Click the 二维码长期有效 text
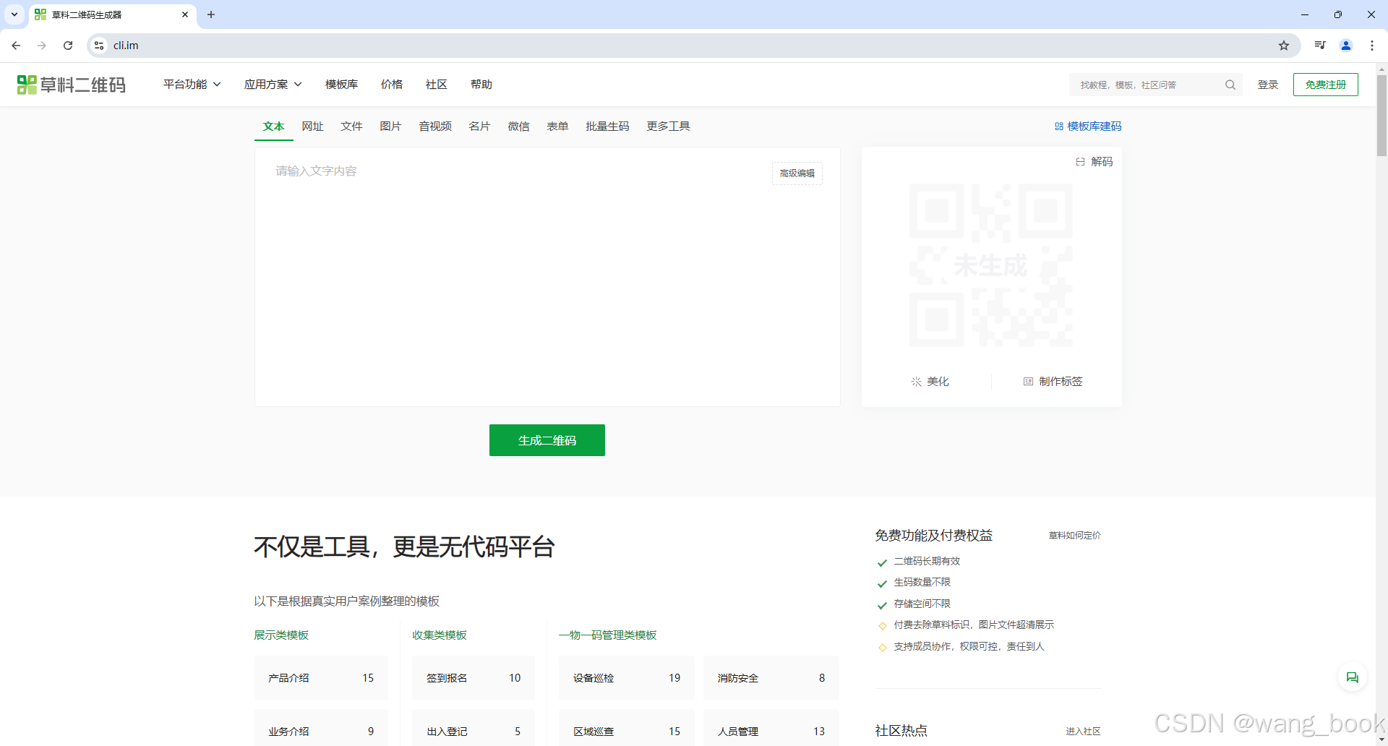The width and height of the screenshot is (1388, 746). 927,562
